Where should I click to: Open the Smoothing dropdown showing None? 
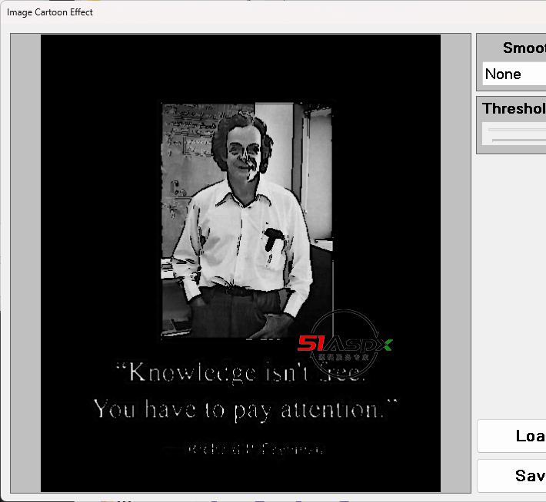point(514,74)
